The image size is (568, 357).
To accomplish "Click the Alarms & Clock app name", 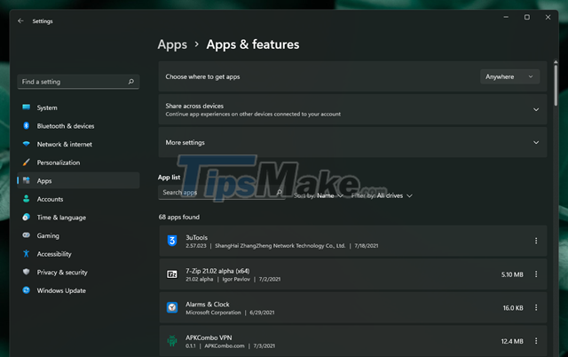I will (x=208, y=304).
